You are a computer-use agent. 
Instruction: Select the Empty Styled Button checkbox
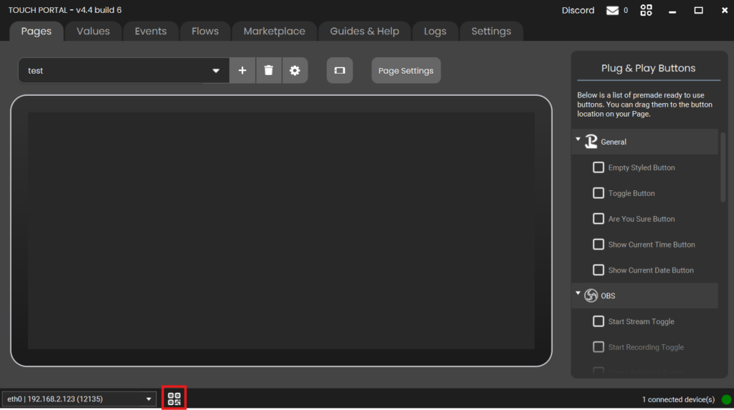pos(599,167)
